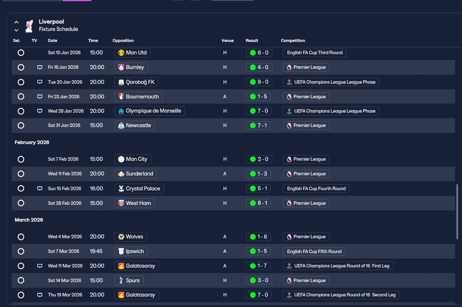The height and width of the screenshot is (307, 462).
Task: Click the Wolves club crest
Action: pos(121,237)
